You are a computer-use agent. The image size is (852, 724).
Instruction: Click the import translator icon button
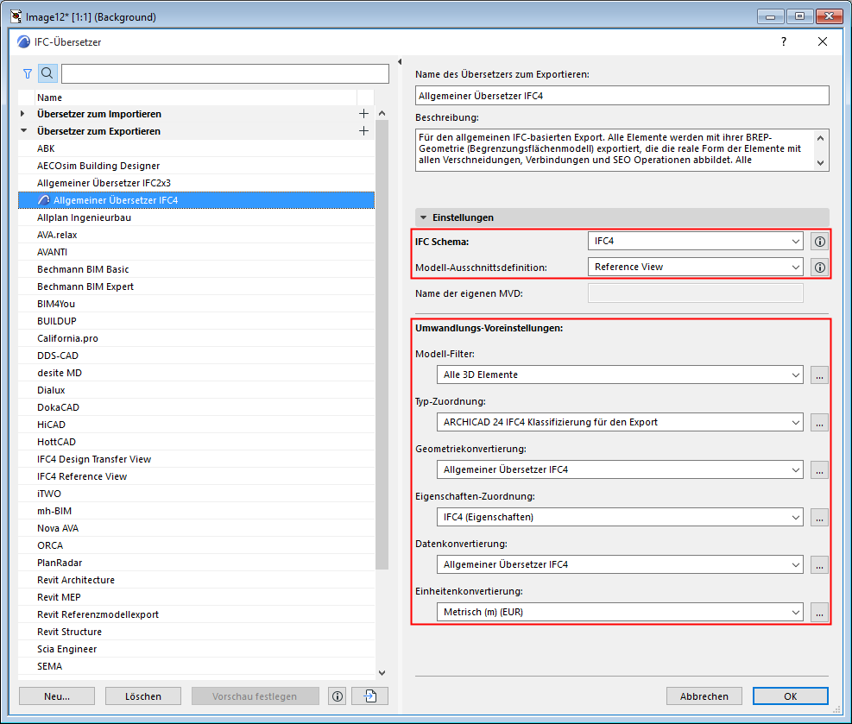click(x=370, y=696)
